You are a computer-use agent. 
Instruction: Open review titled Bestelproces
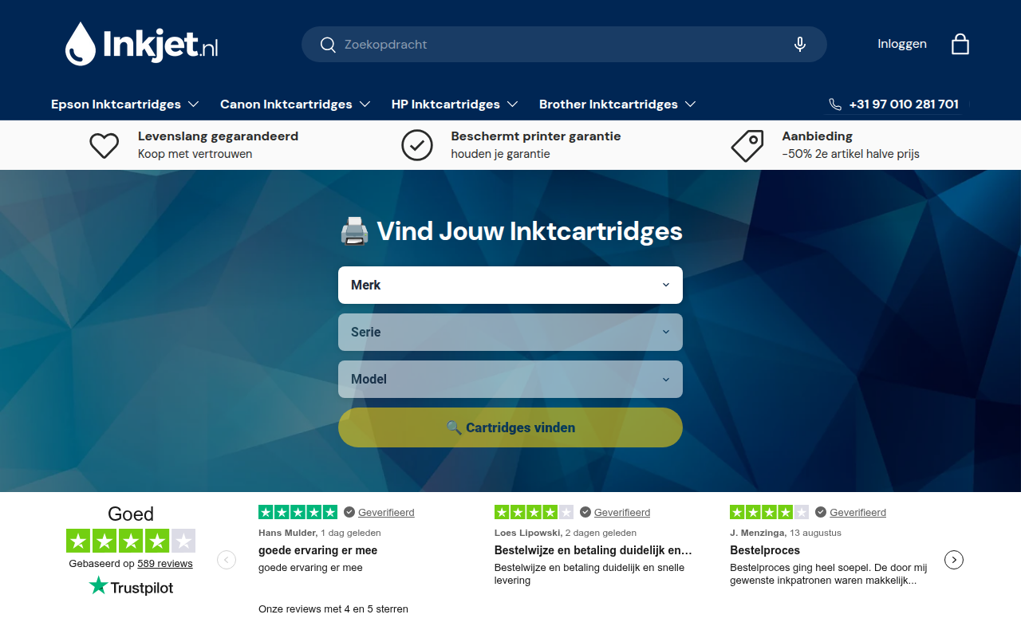765,550
